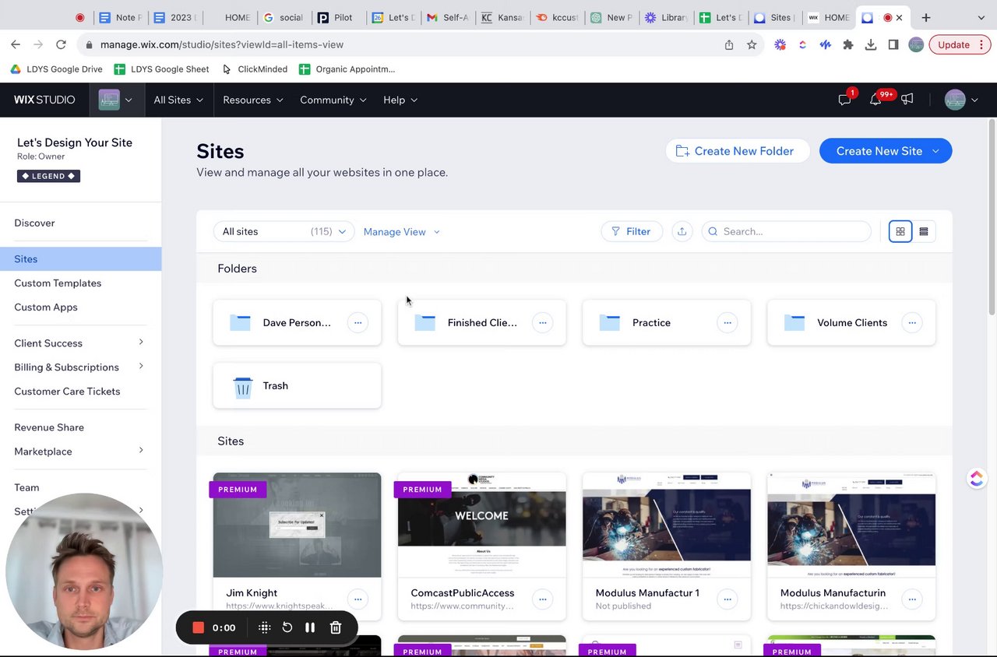The width and height of the screenshot is (997, 657).
Task: Click Create New Site button
Action: click(886, 151)
